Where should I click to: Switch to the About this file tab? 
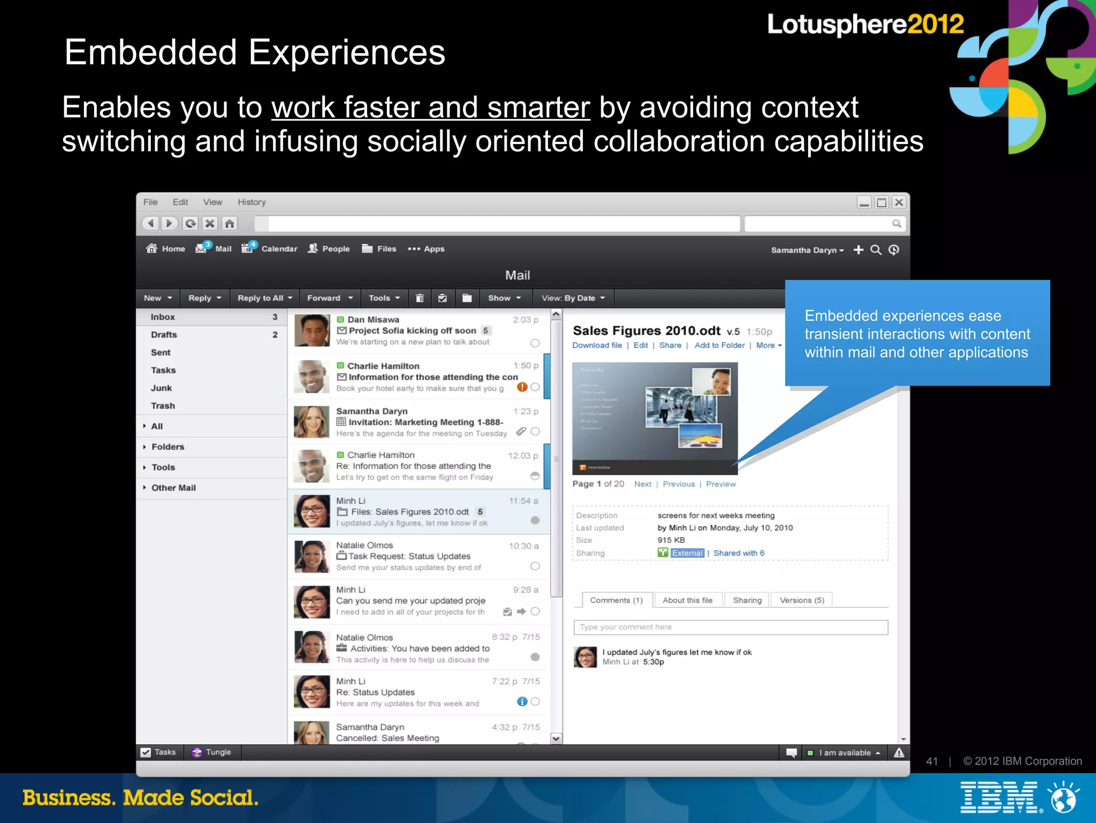coord(688,600)
